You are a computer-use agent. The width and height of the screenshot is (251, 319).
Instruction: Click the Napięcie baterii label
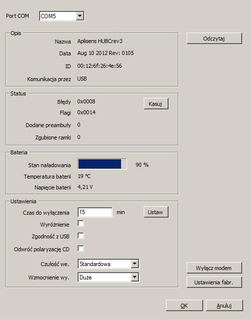pyautogui.click(x=53, y=187)
